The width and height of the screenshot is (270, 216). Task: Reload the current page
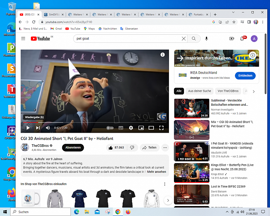click(x=34, y=22)
